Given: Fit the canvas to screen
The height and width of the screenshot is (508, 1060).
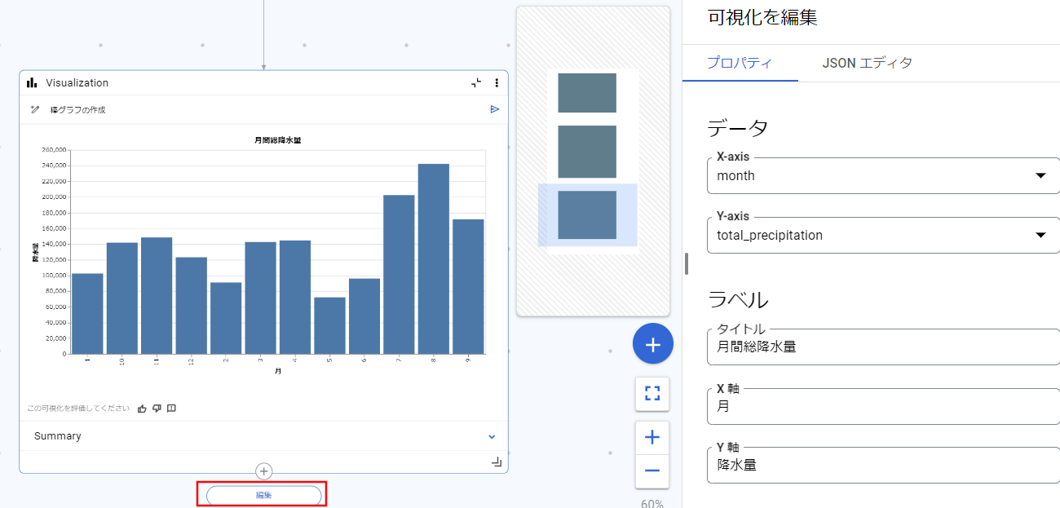Looking at the screenshot, I should click(x=652, y=394).
